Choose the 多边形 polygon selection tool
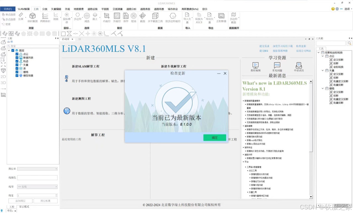This screenshot has height=213, width=353. (78, 16)
